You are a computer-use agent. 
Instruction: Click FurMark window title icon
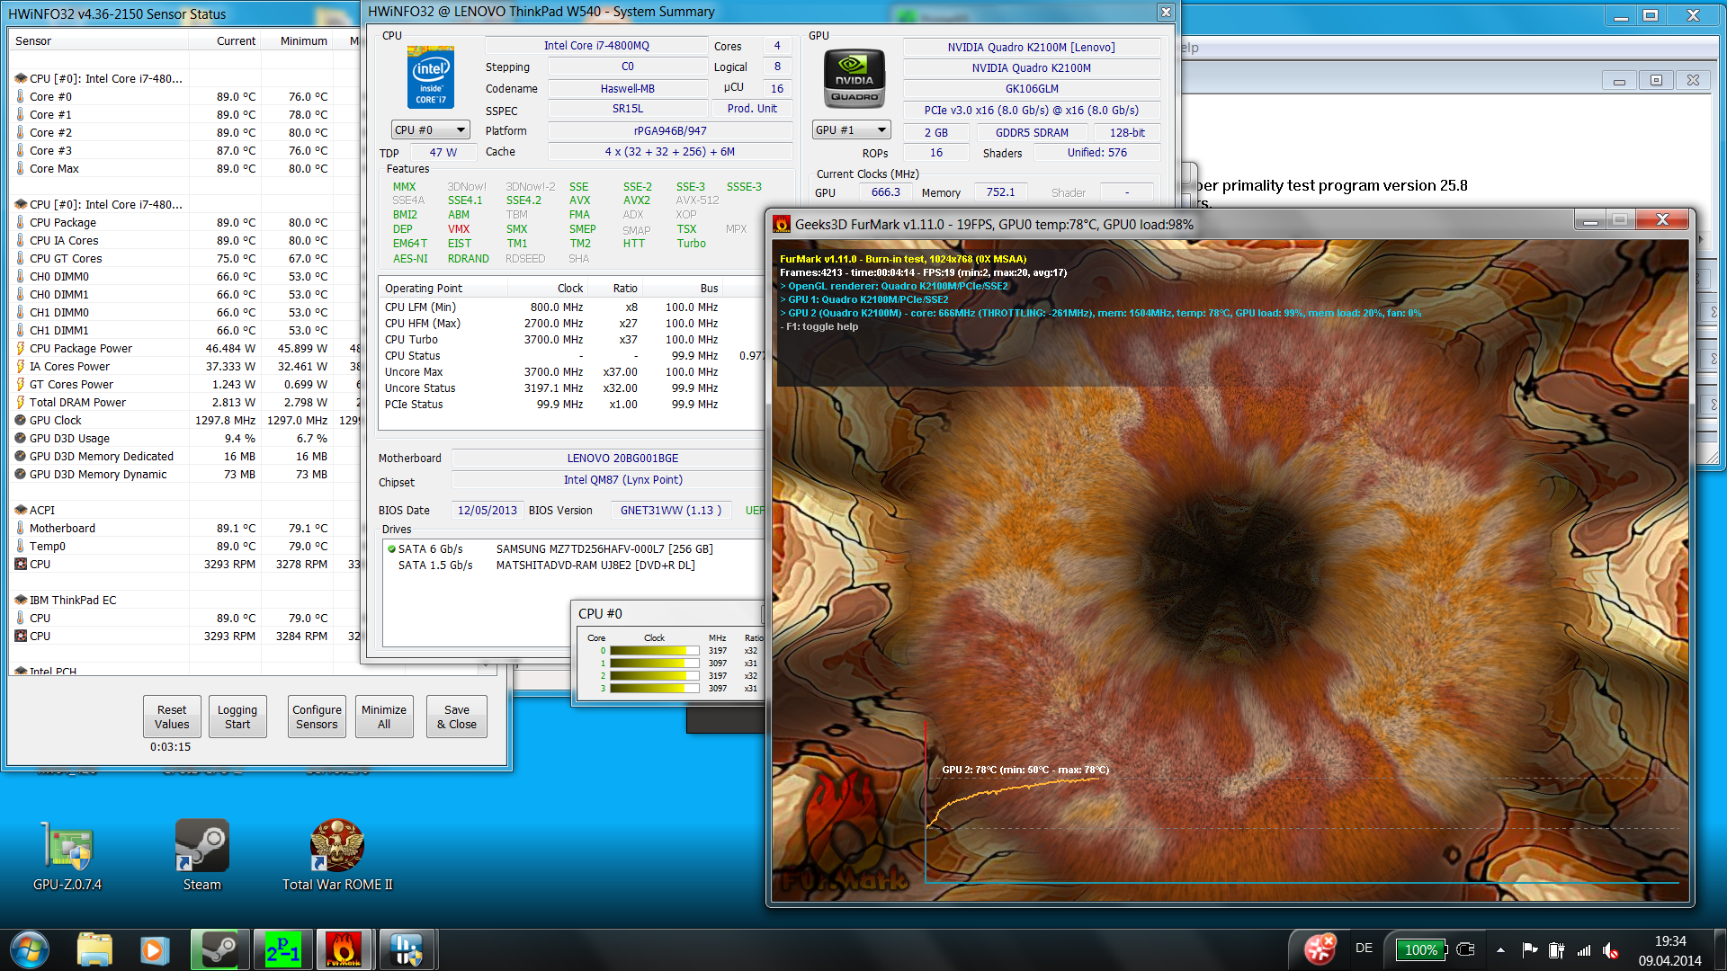pos(781,224)
